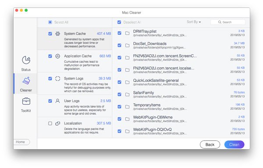Click folder icon beside FN2V63AD2J.com.tencent.ScreenC
The image size is (263, 168).
click(x=128, y=58)
